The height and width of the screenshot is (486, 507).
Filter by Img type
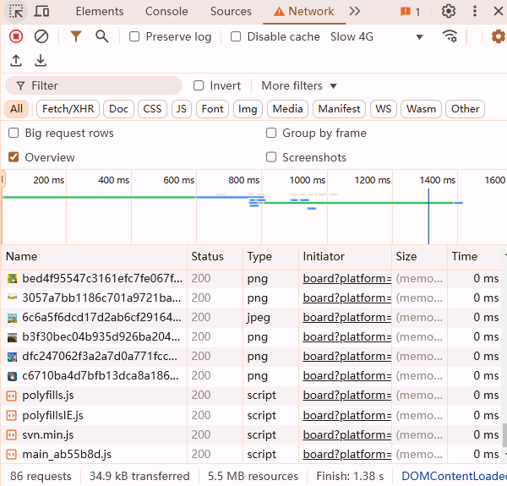(248, 109)
